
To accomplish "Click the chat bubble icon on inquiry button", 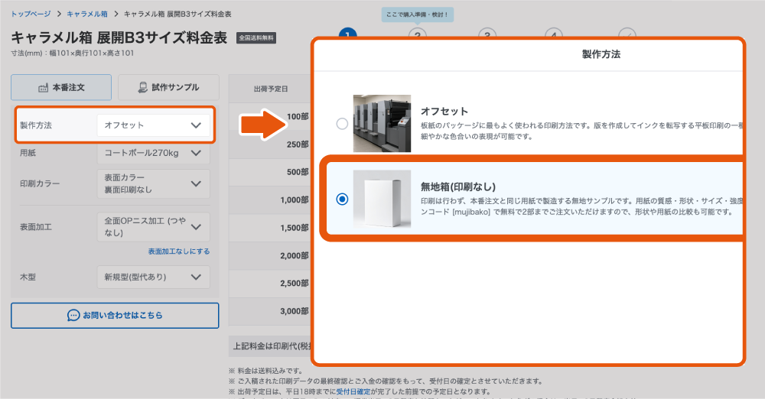I will pyautogui.click(x=73, y=316).
